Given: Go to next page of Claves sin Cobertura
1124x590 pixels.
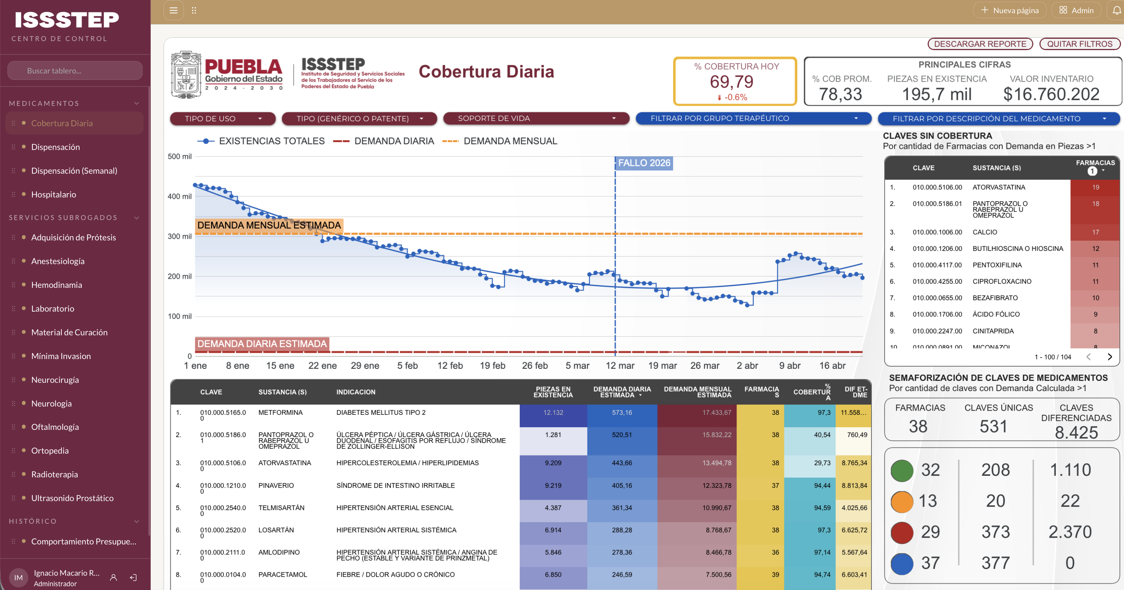Looking at the screenshot, I should (x=1110, y=357).
